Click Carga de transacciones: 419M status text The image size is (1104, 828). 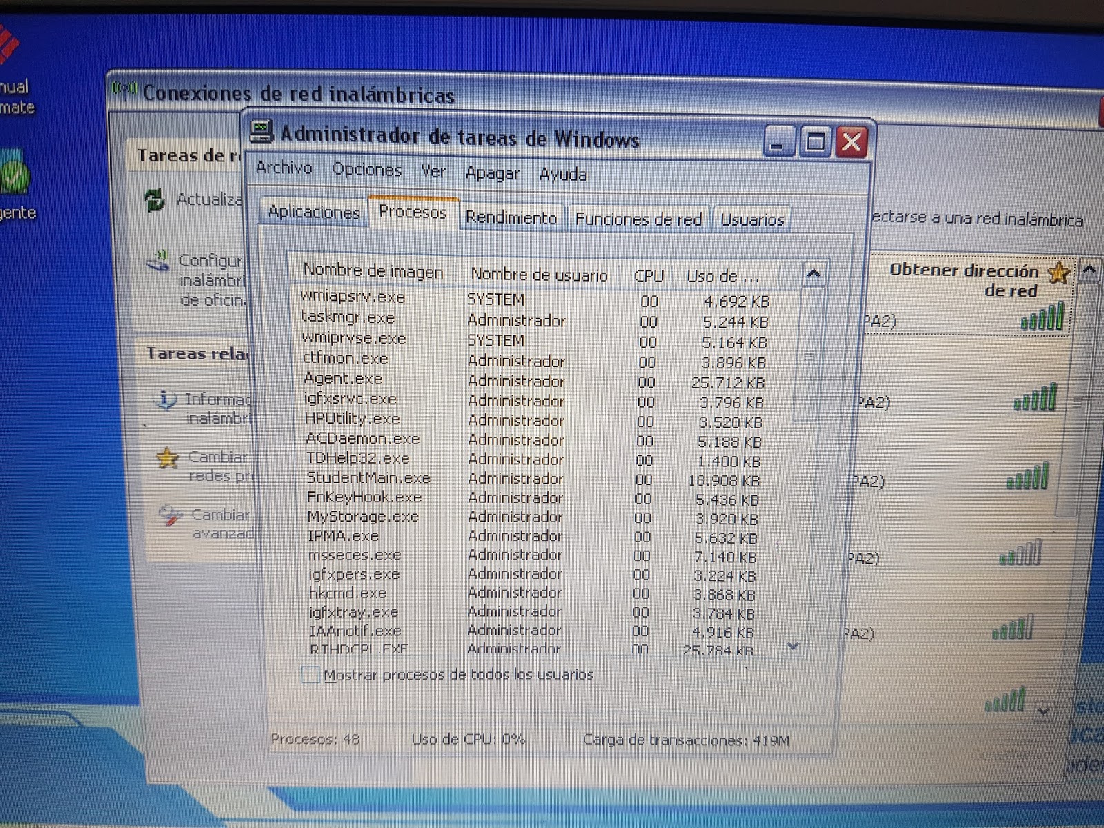(686, 740)
